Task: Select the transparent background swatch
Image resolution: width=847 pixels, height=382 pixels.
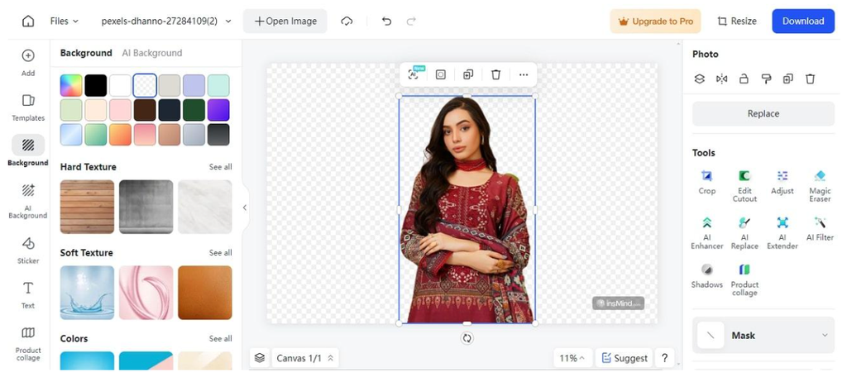Action: (x=145, y=85)
